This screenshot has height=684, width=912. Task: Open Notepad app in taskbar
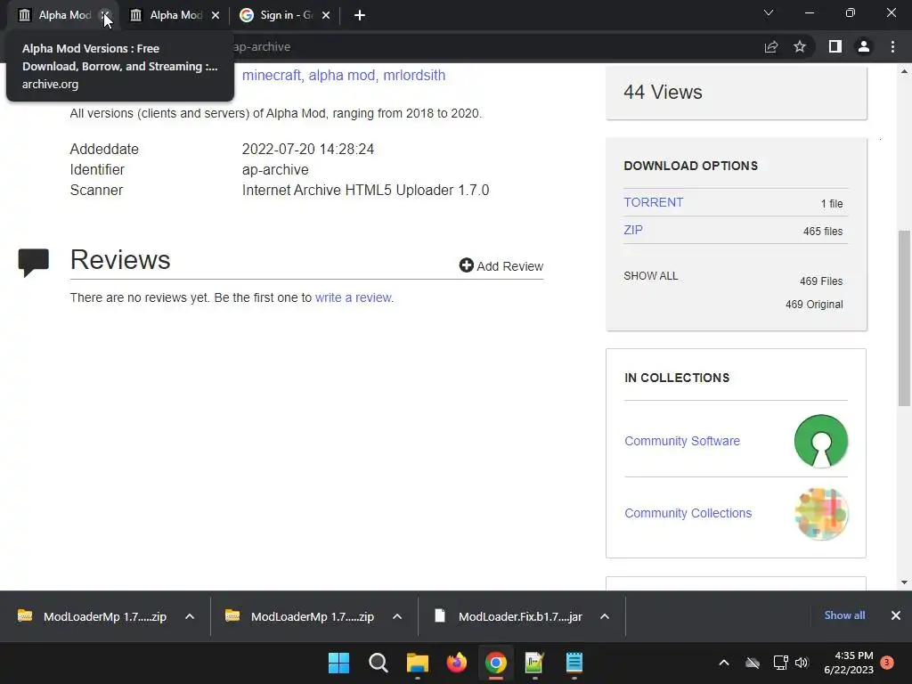click(x=574, y=663)
